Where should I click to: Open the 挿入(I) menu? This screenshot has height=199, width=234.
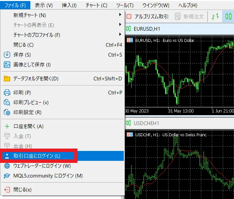point(69,5)
